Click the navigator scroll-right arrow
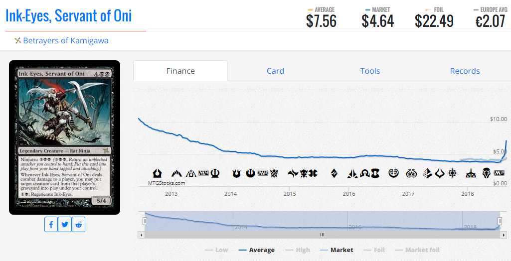The height and width of the screenshot is (261, 511). (504, 235)
